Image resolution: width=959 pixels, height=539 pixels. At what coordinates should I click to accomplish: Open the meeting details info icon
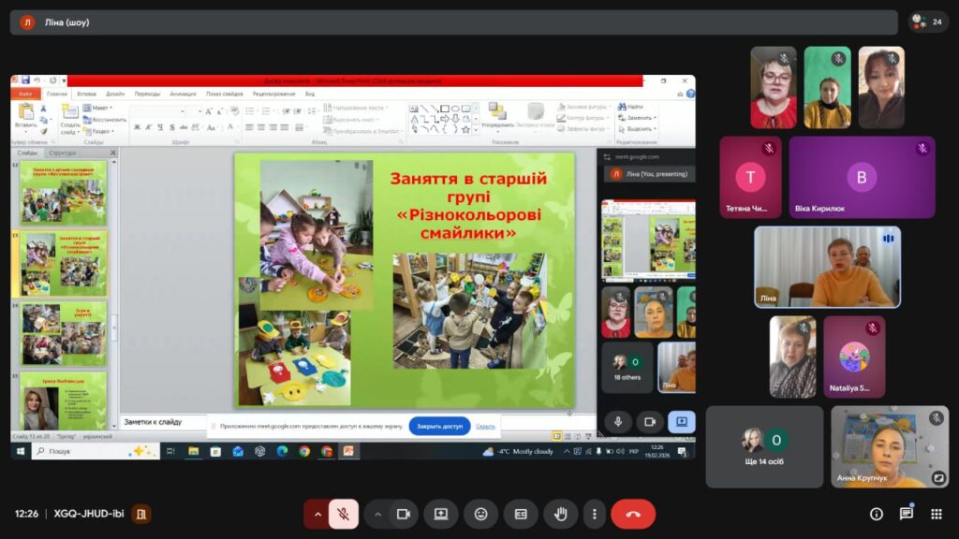click(x=877, y=514)
